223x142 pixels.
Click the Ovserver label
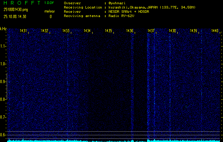click(72, 3)
